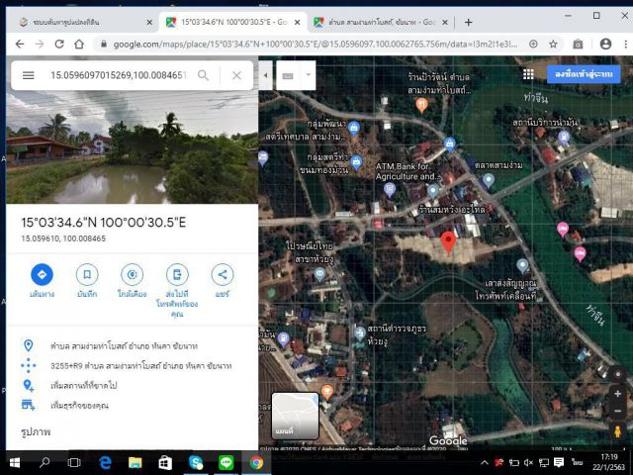Get directions with the blue Directions icon

42,275
